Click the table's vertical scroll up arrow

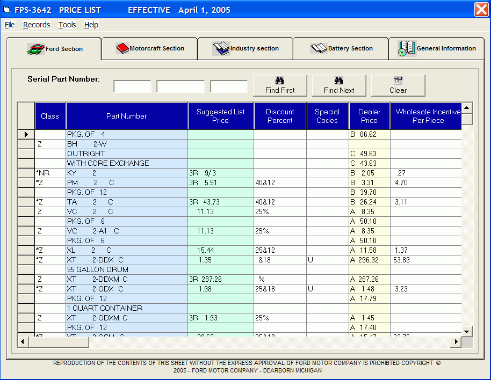(467, 108)
